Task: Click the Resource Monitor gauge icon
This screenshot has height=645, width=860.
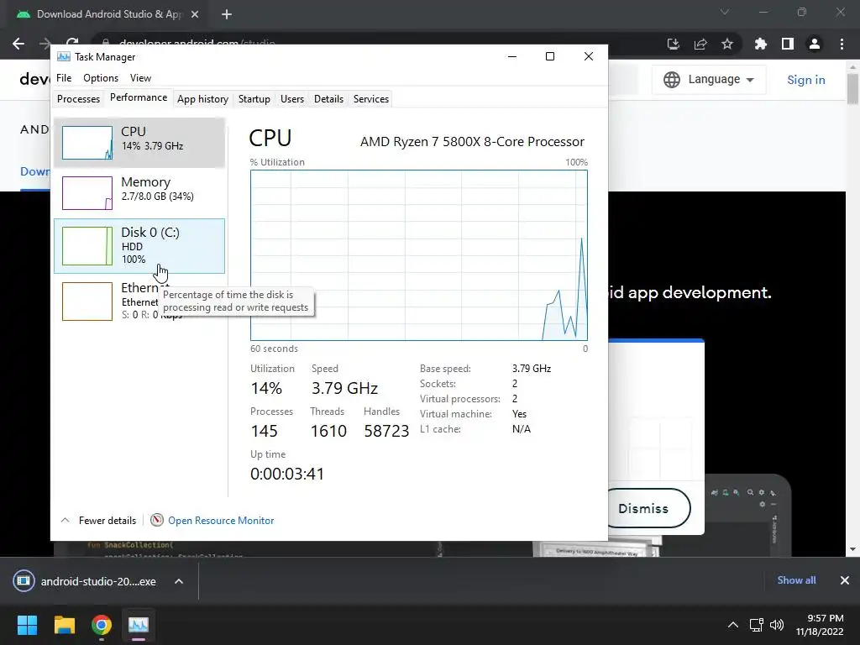Action: [x=157, y=520]
